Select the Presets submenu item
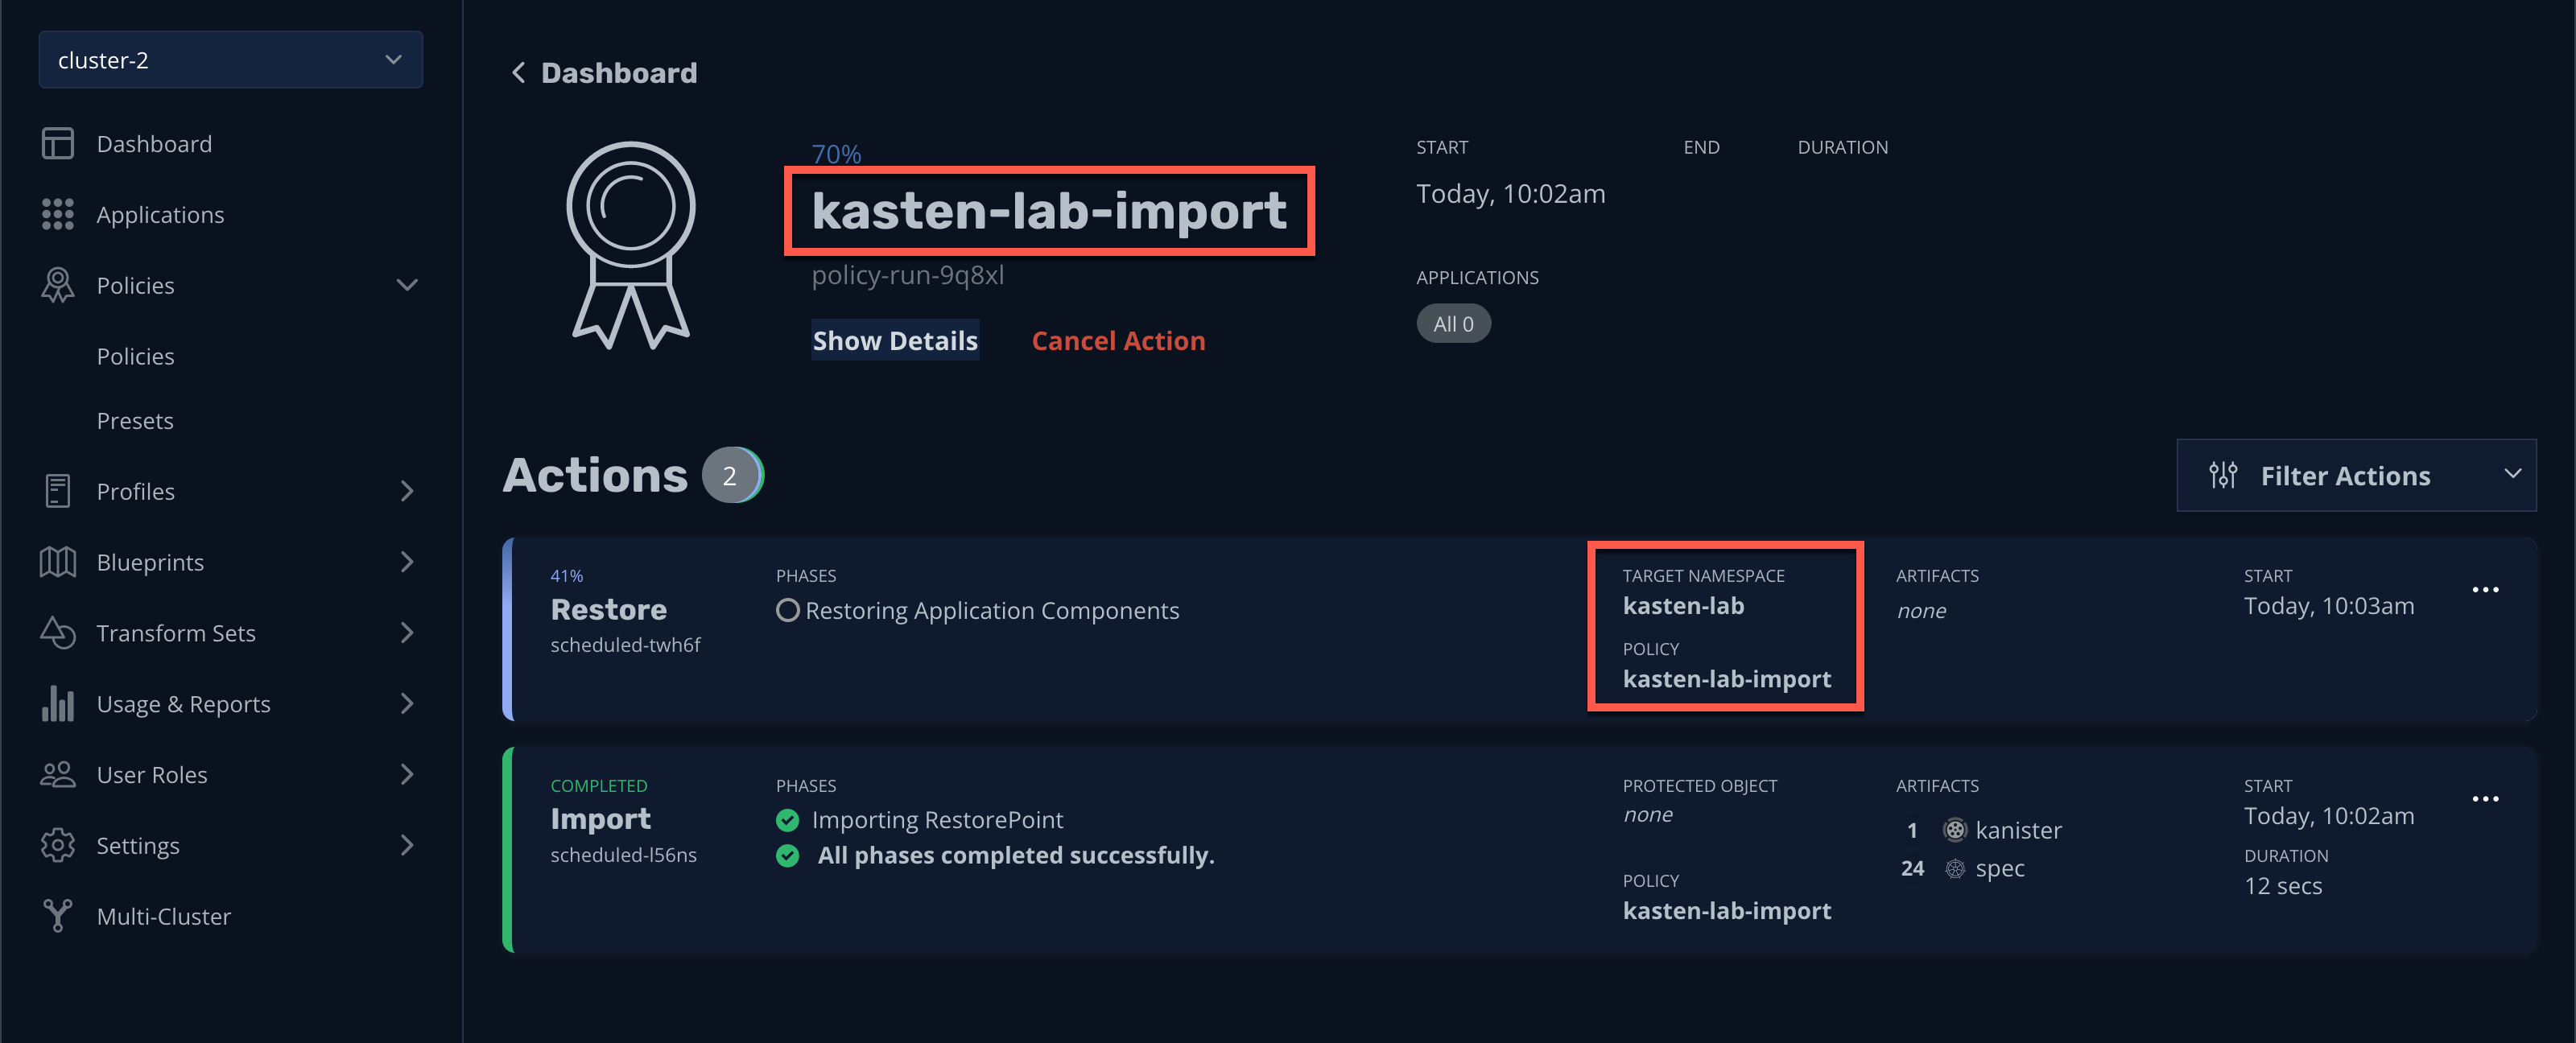The width and height of the screenshot is (2576, 1043). pyautogui.click(x=135, y=421)
